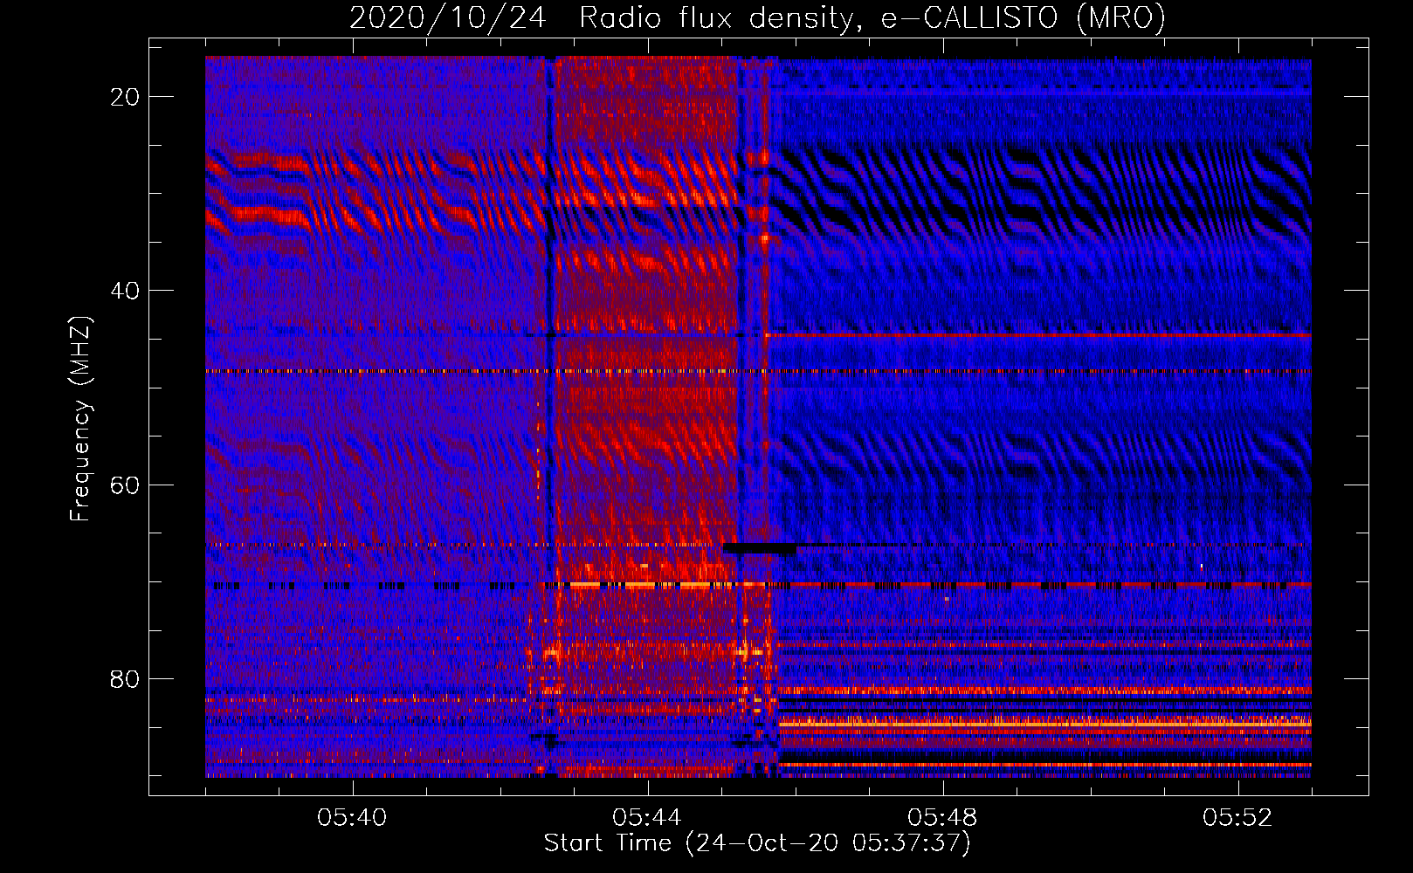Select the 05:48 time tick label
The image size is (1413, 873).
coord(942,818)
